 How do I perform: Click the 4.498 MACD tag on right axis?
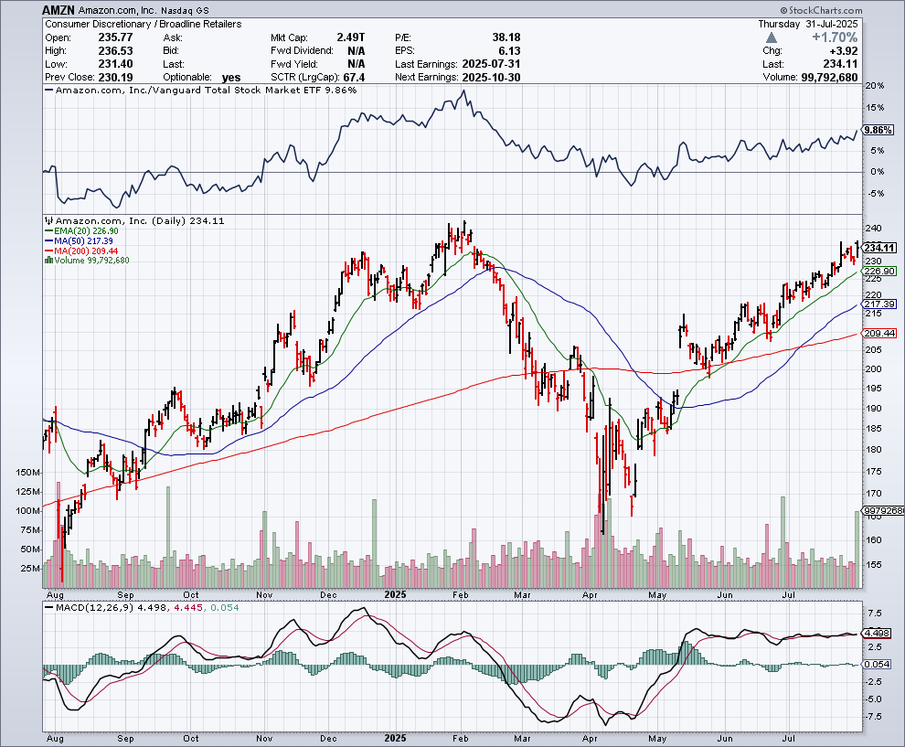878,633
